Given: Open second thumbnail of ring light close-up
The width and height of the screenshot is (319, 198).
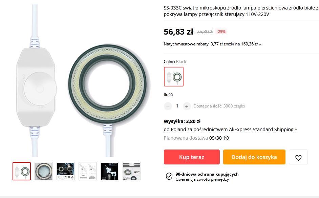Looking at the screenshot, I should click(x=44, y=171).
